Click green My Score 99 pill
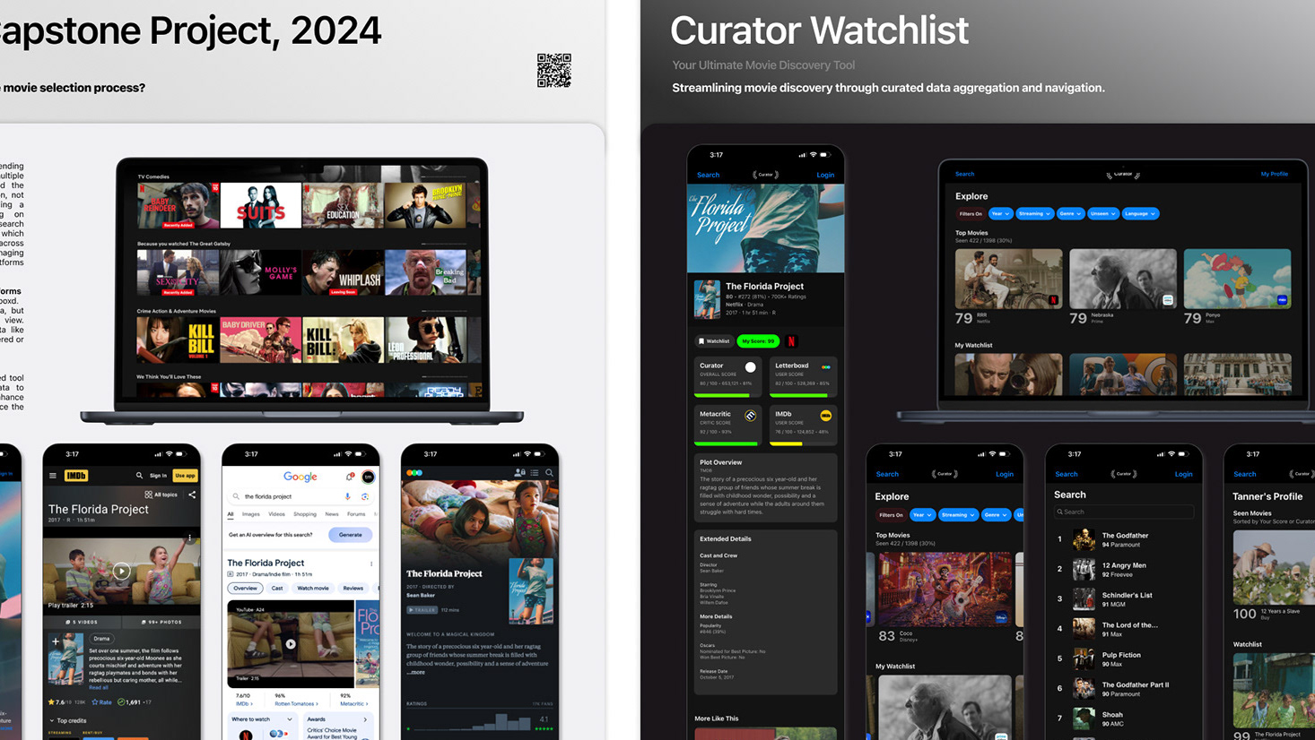 click(758, 341)
